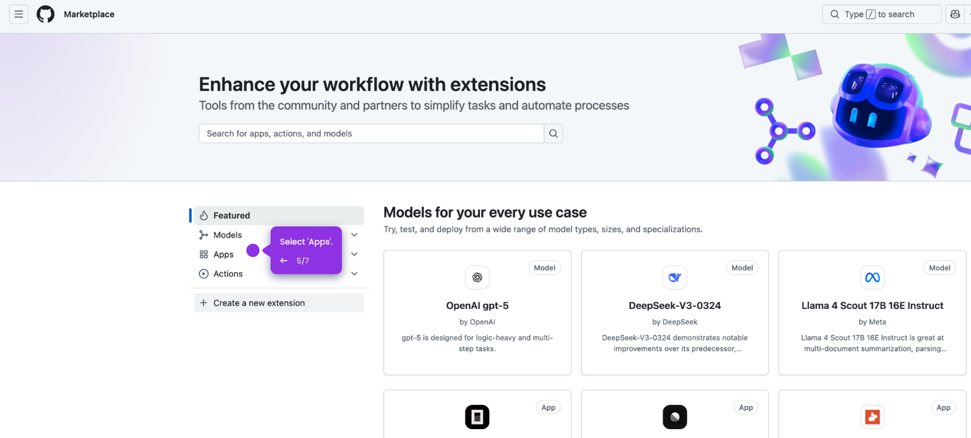
Task: Open the Marketplace header link
Action: pyautogui.click(x=89, y=14)
